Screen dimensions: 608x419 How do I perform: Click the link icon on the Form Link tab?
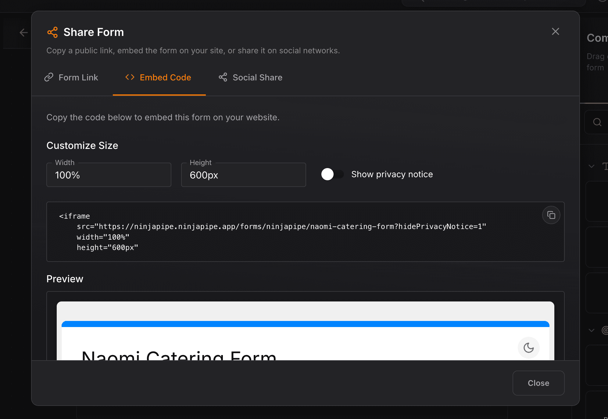point(48,77)
